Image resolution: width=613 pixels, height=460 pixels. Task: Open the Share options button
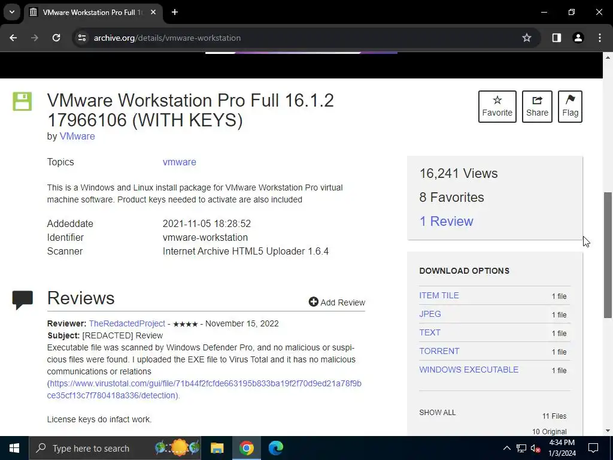point(537,107)
